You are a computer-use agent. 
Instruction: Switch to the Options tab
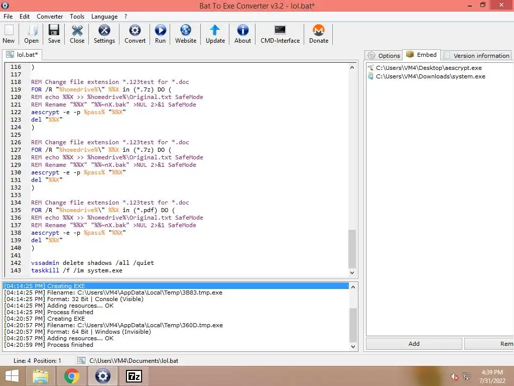384,55
